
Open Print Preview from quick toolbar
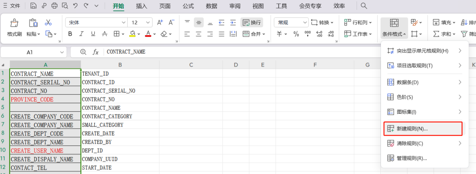point(65,6)
